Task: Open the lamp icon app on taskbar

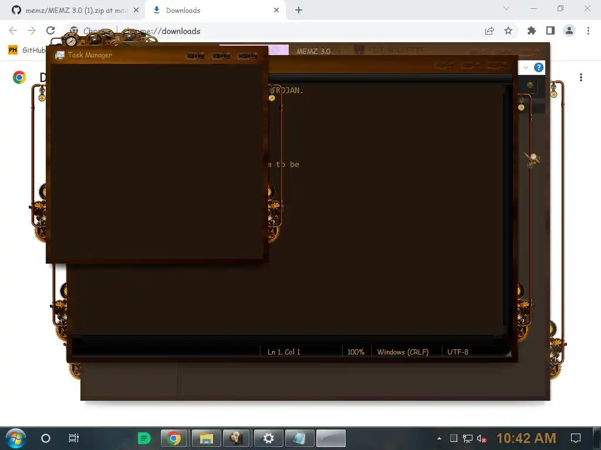Action: [236, 438]
